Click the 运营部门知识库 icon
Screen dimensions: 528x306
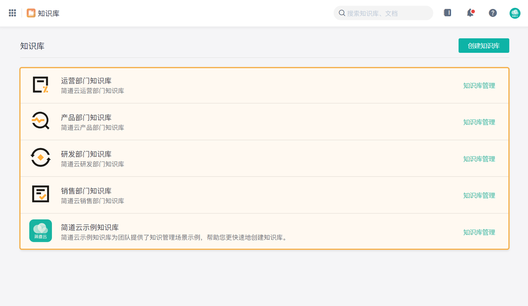pos(40,85)
